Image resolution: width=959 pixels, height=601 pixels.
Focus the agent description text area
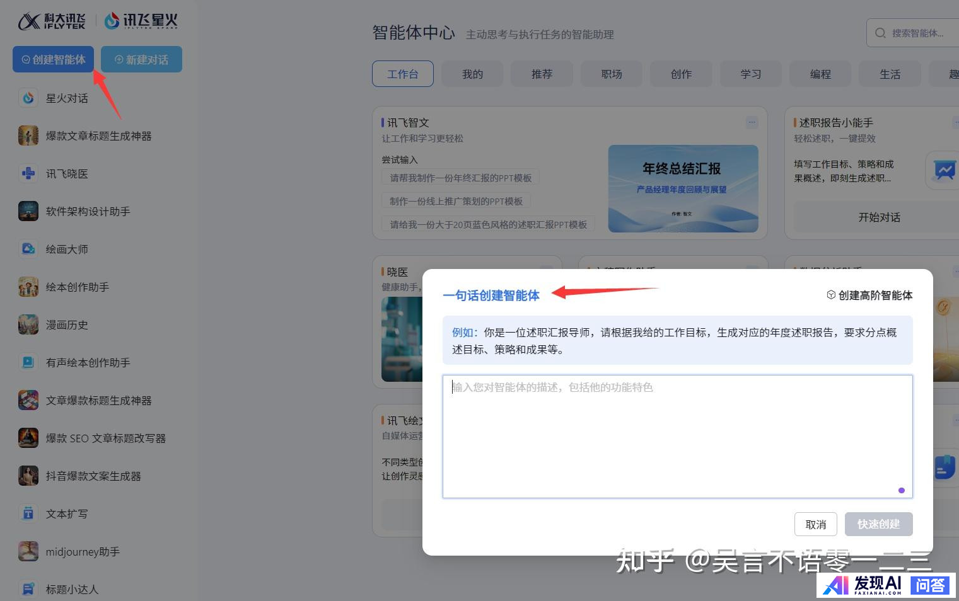click(677, 436)
